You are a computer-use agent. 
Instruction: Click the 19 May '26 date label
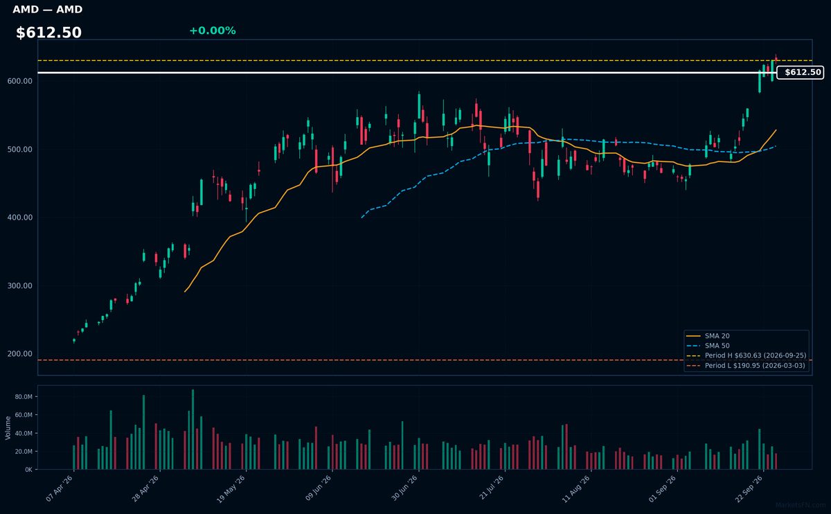click(231, 488)
